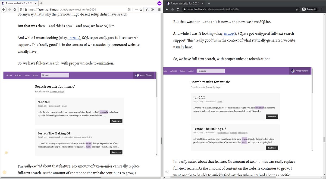Click Firefox's vertical scrollbar thumb
This screenshot has width=326, height=179.
[162, 141]
